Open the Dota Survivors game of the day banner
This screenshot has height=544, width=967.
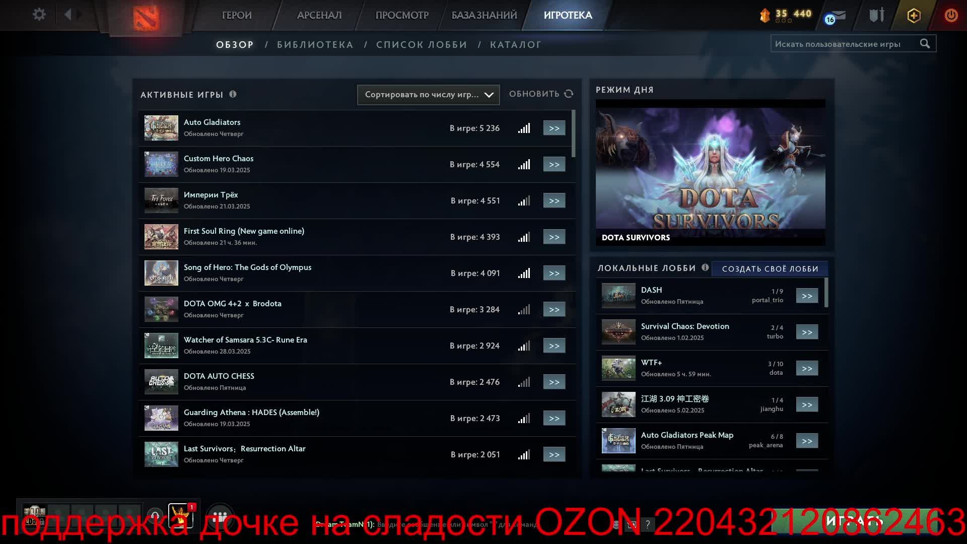pyautogui.click(x=710, y=172)
